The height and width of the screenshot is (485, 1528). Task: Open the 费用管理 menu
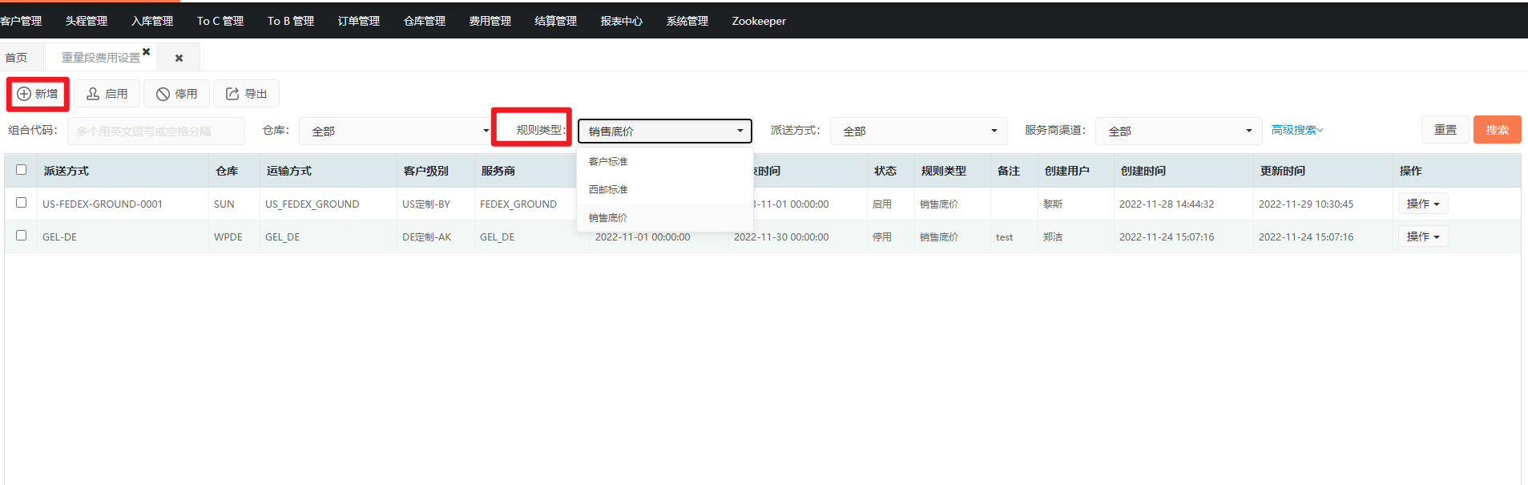click(490, 21)
